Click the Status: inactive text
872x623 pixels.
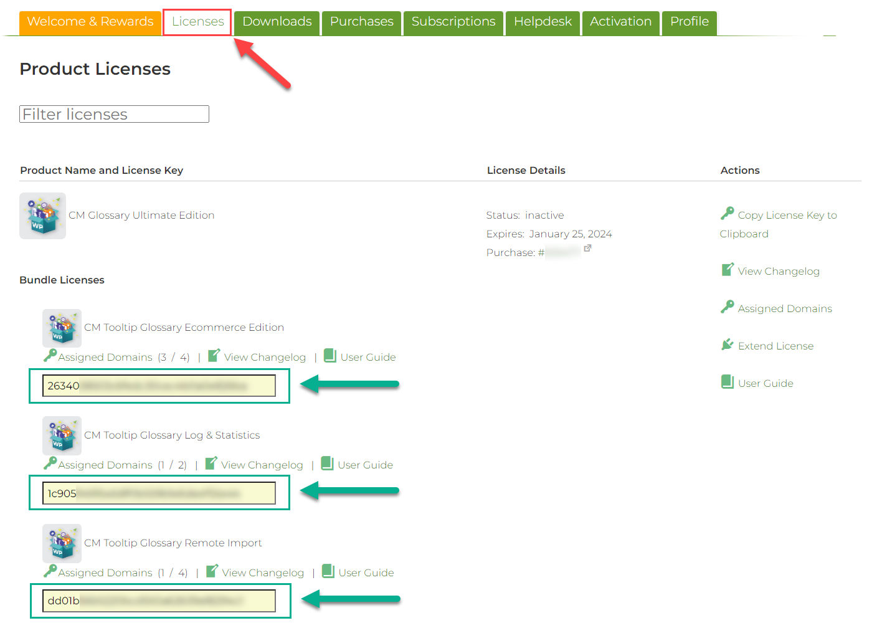525,216
